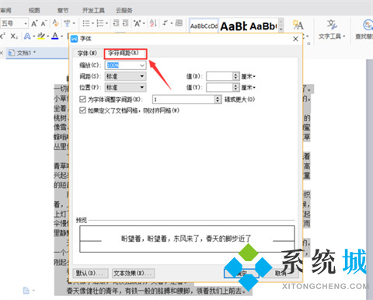This screenshot has height=300, width=373.
Task: Click the increase font size icon
Action: 34,23
